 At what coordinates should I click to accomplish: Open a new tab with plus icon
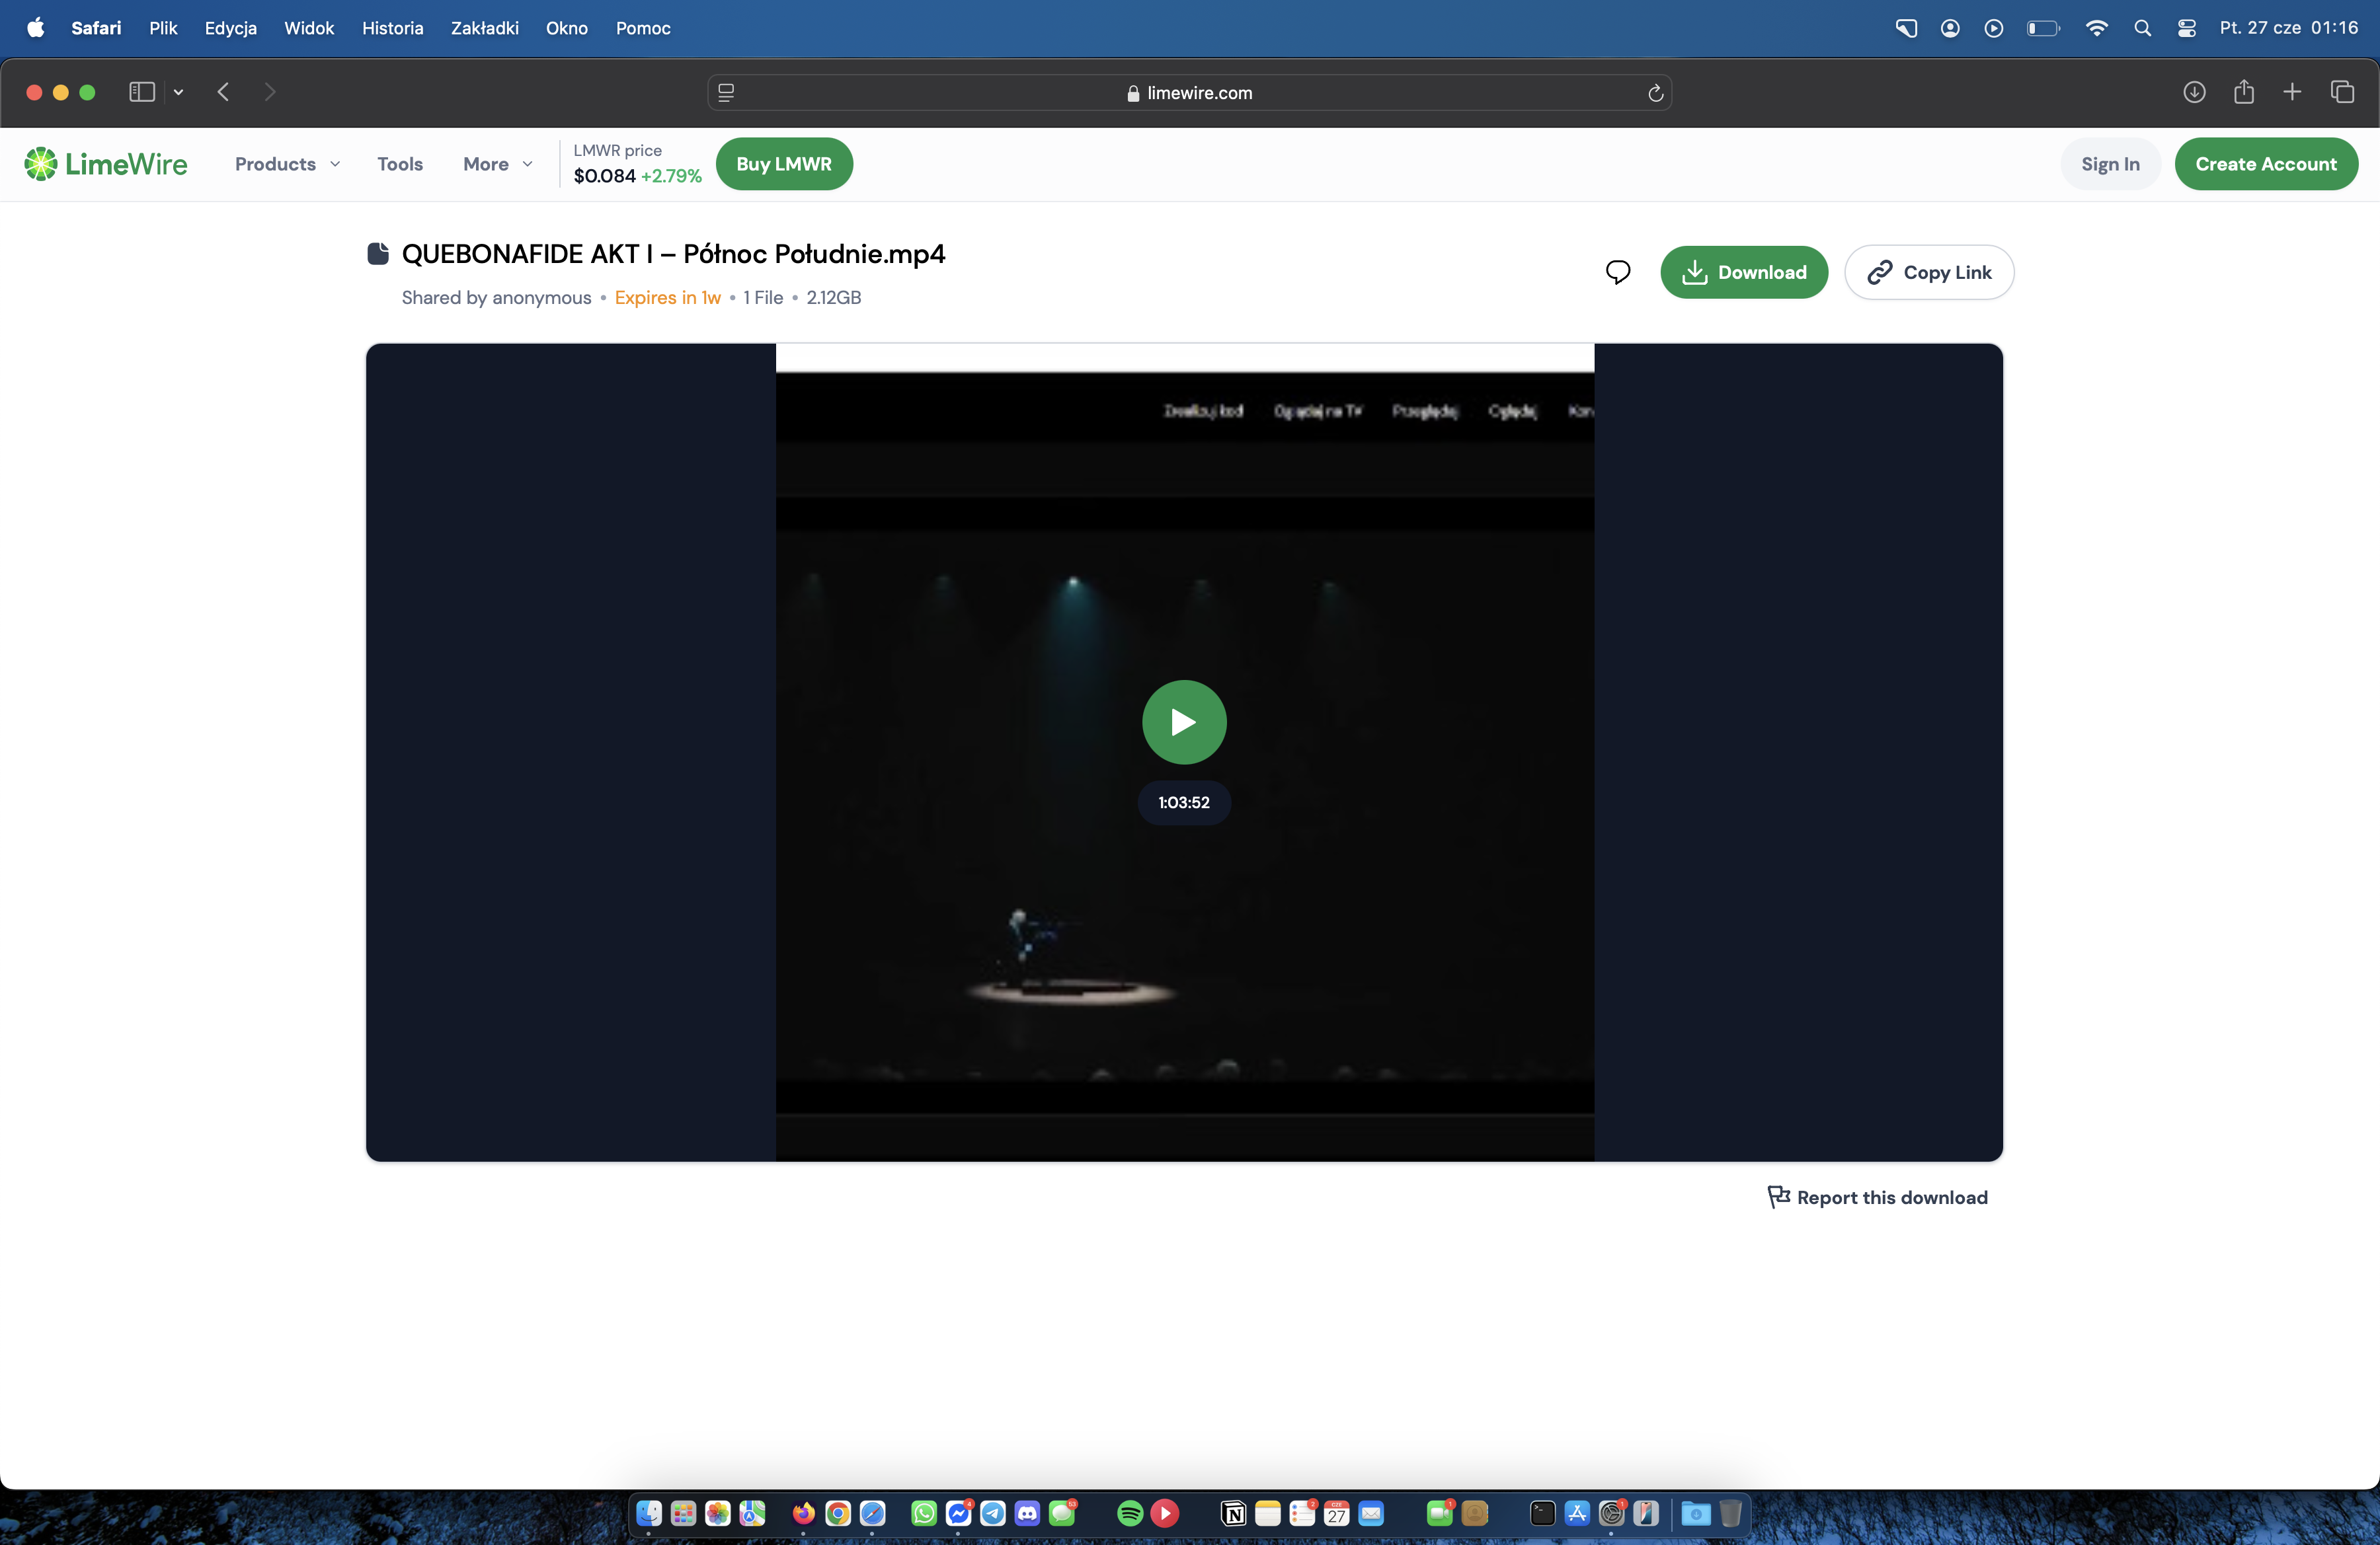tap(2292, 92)
